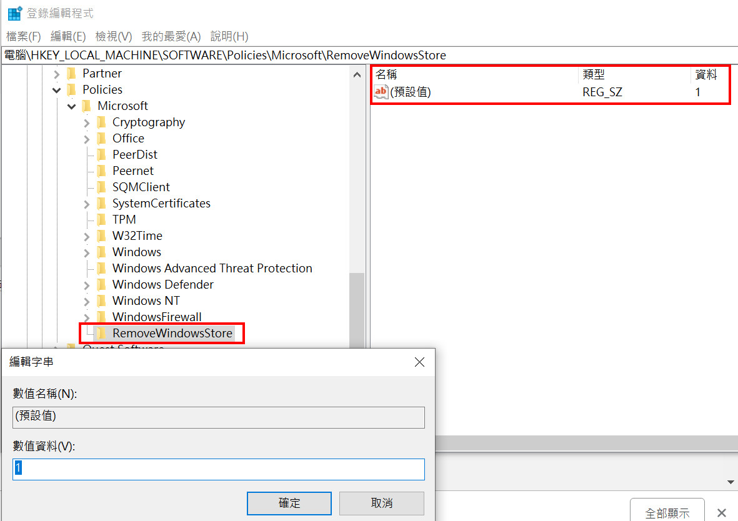Click the TPM key label
Image resolution: width=738 pixels, height=521 pixels.
point(124,219)
